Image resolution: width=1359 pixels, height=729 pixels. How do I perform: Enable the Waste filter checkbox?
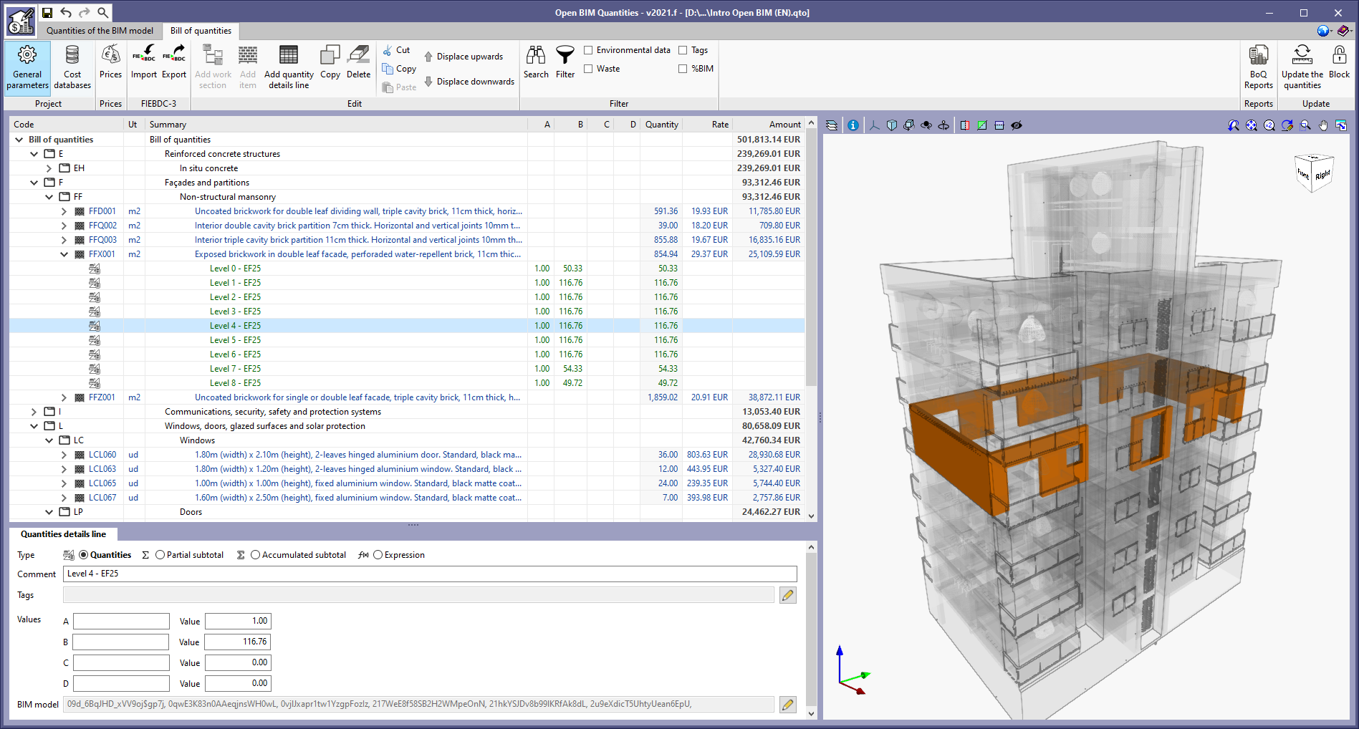point(588,69)
